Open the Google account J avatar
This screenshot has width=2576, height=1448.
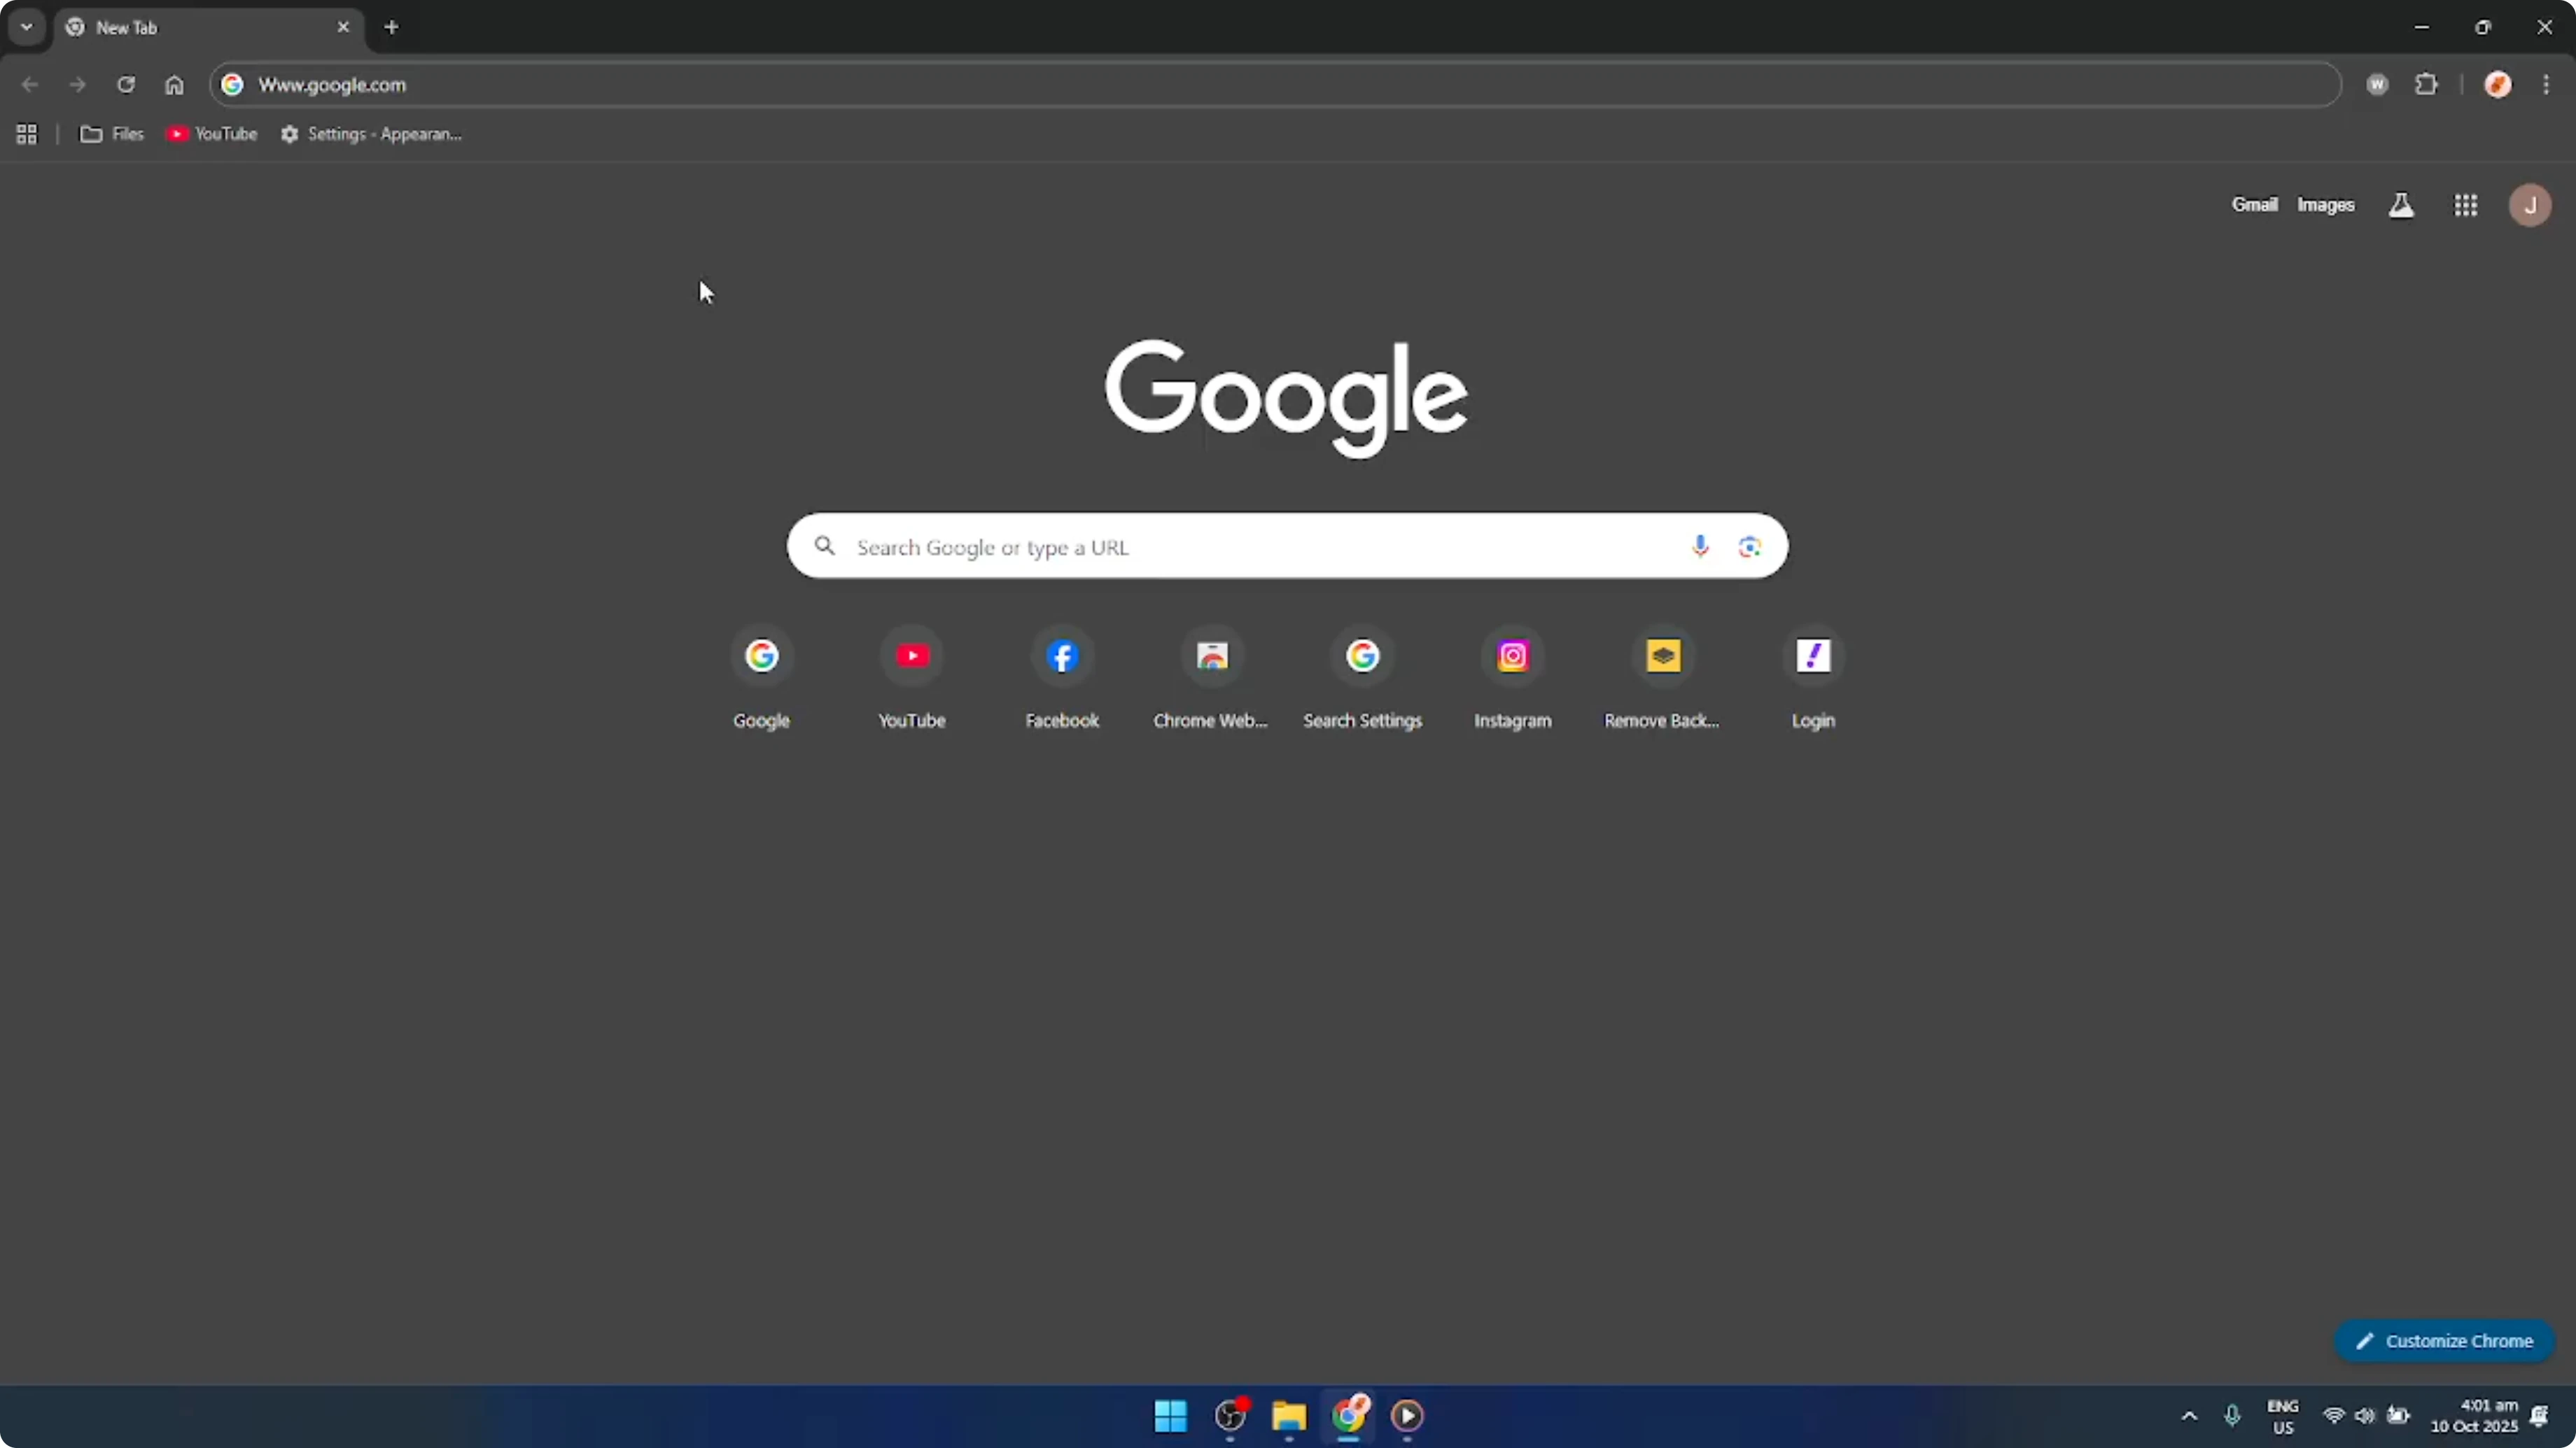click(2530, 205)
